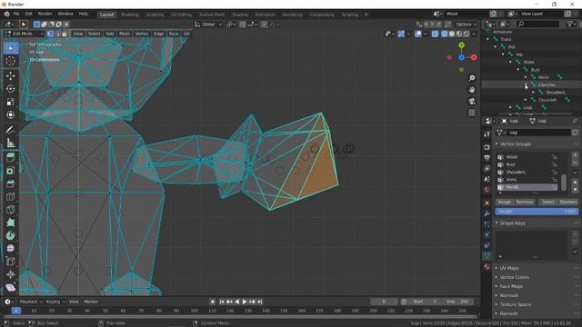
Task: Select the Edge Slide tool
Action: coord(10,262)
